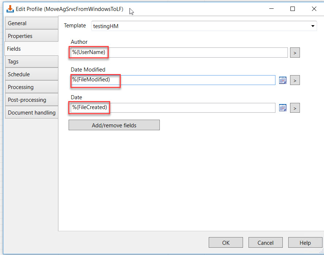This screenshot has height=255, width=324.
Task: Click token arrow button beside Date field
Action: (295, 108)
